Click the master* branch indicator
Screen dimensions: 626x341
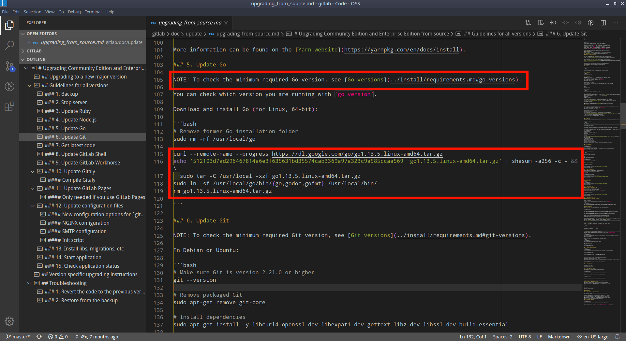(x=18, y=337)
